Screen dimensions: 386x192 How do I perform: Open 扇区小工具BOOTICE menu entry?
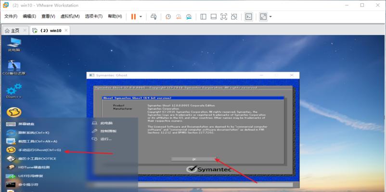tap(31, 158)
